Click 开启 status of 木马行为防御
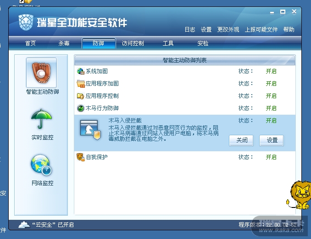 click(x=271, y=108)
